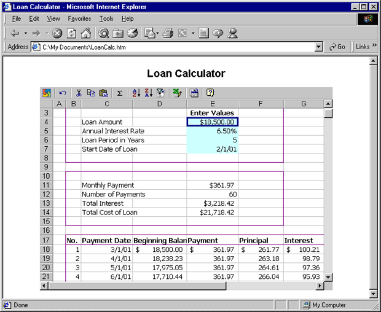Click the browser page scroll down arrow

(374, 294)
